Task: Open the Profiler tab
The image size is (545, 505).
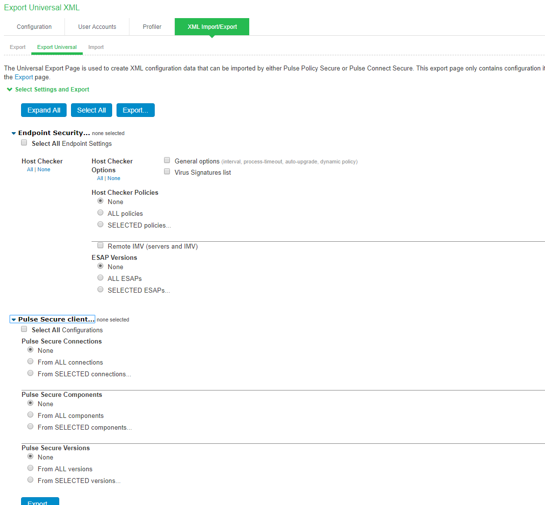Action: point(152,27)
